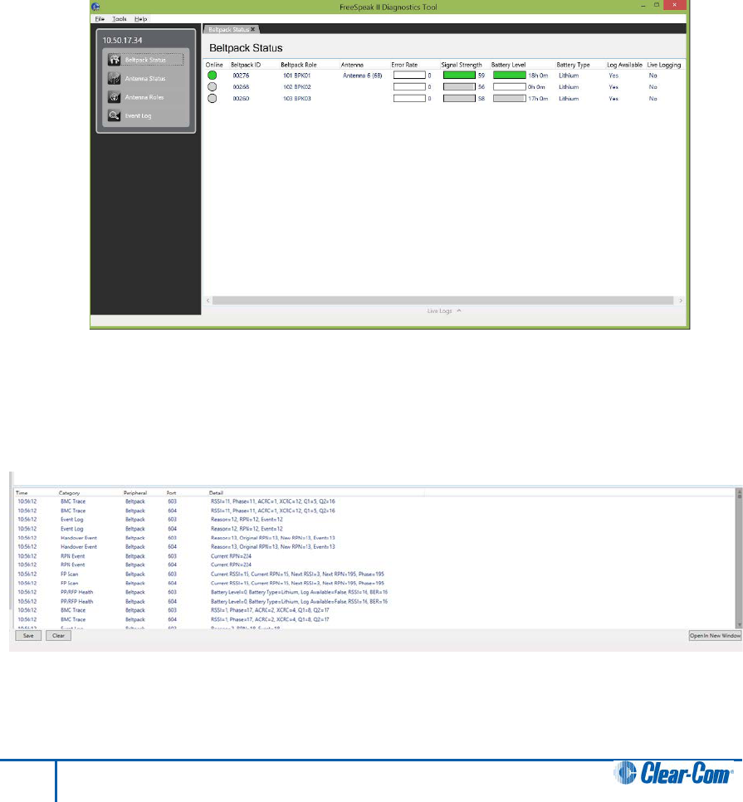Open the Antenna Roles sidebar icon

click(114, 97)
